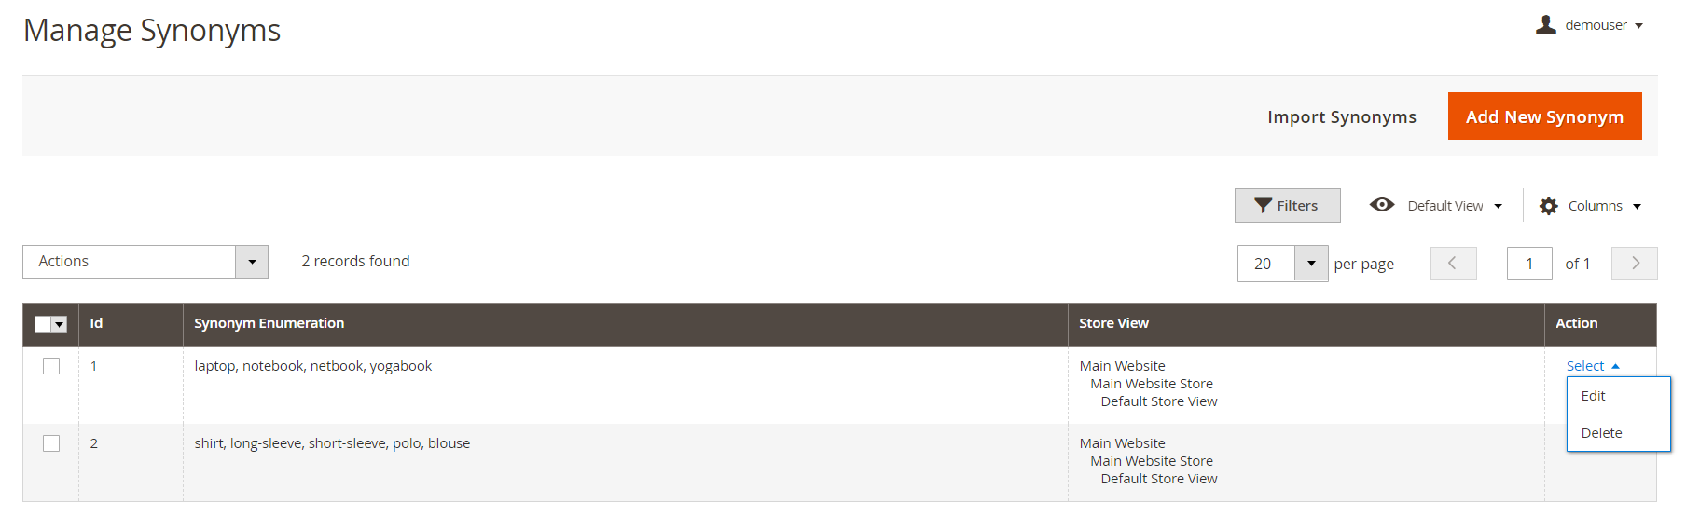
Task: Toggle the header select-all checkbox
Action: [43, 324]
